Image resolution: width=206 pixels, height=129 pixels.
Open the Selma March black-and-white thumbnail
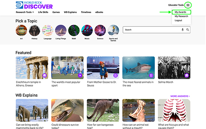[174, 68]
